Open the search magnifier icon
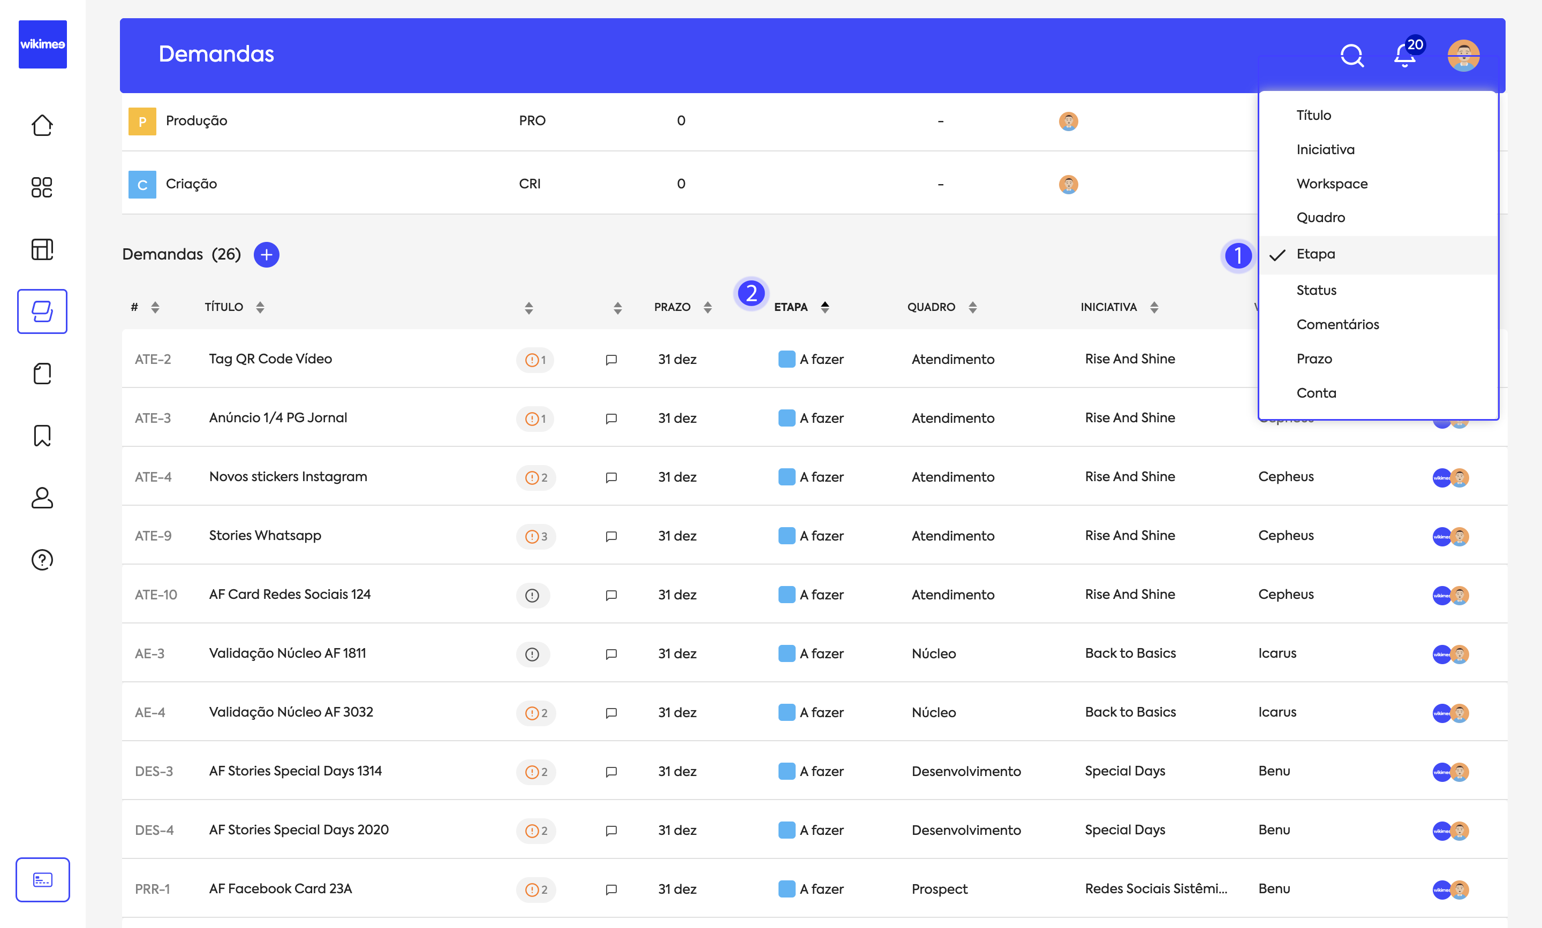Screen dimensions: 1542x928 pos(1351,55)
